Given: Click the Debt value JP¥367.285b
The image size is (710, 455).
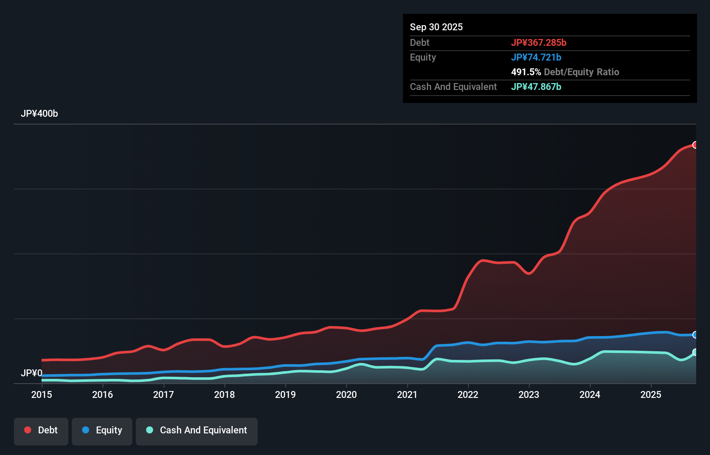Looking at the screenshot, I should click(539, 42).
